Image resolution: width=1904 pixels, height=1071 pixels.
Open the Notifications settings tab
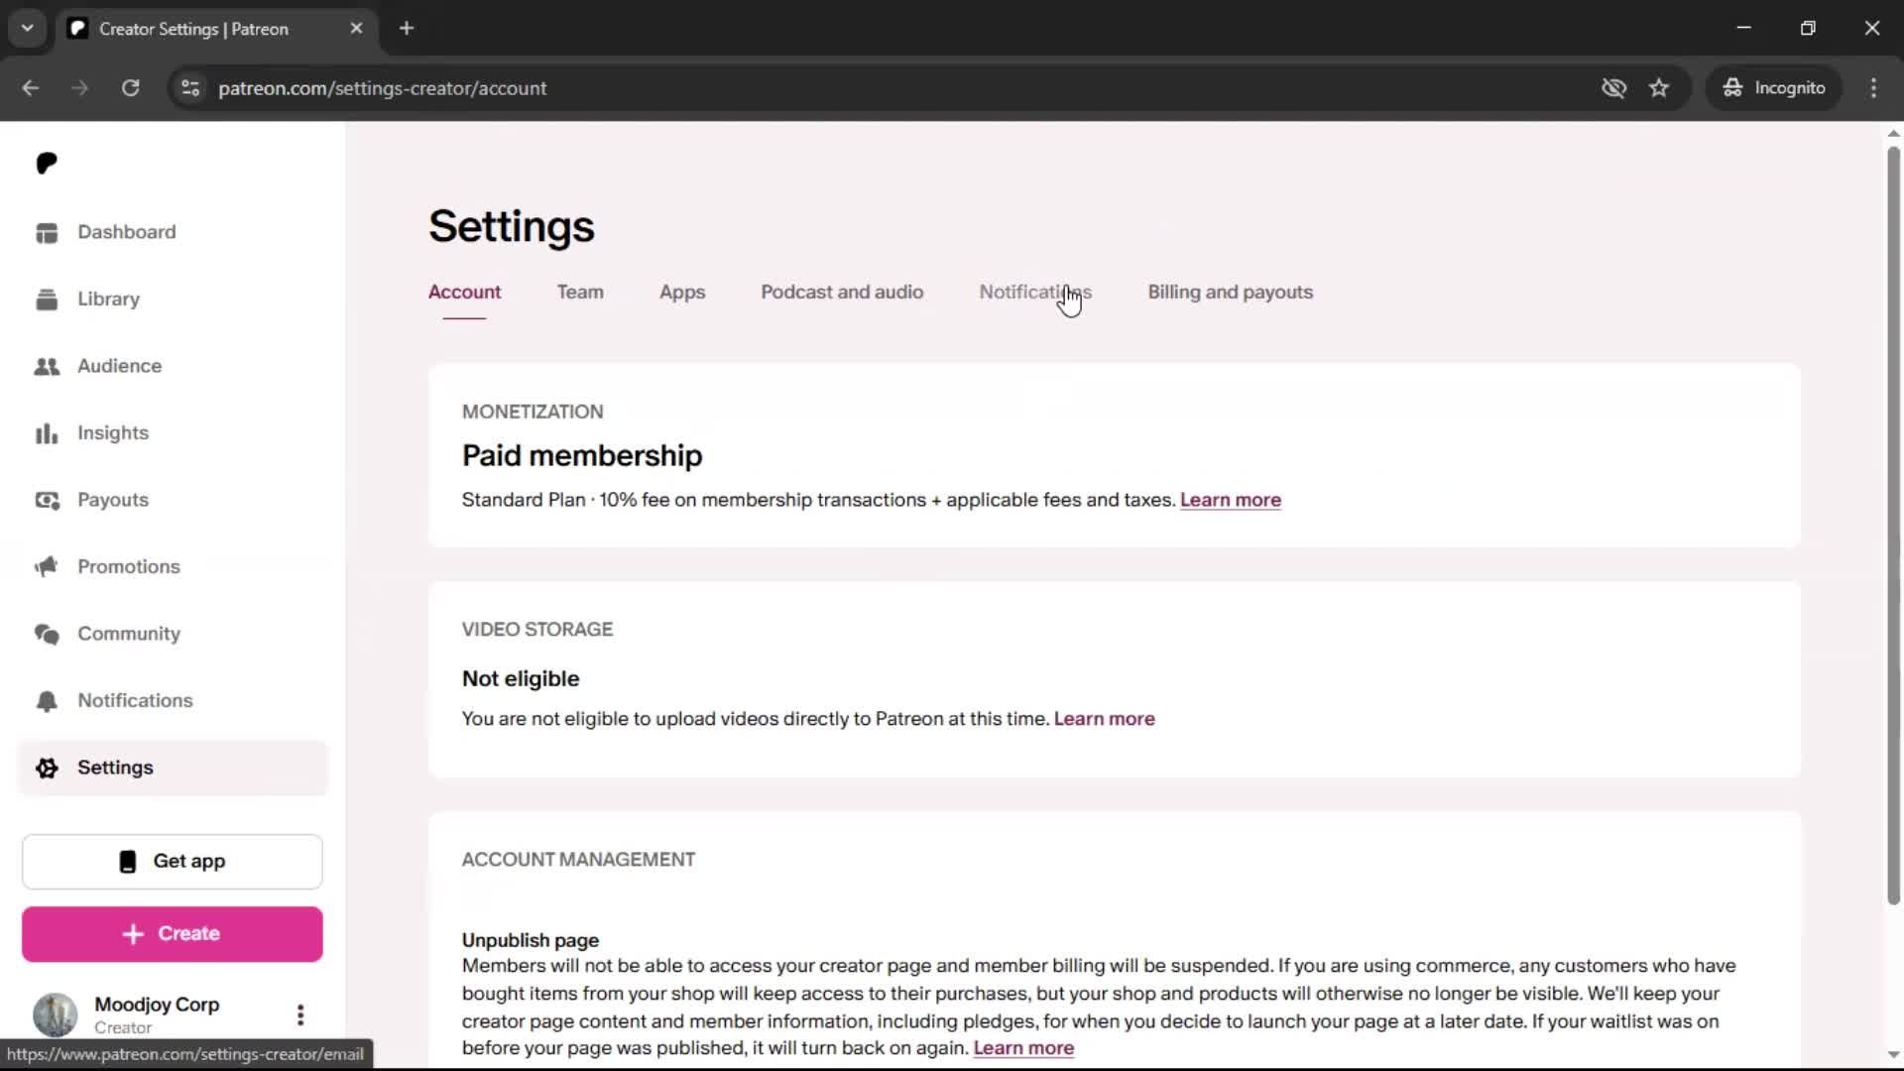[1034, 293]
